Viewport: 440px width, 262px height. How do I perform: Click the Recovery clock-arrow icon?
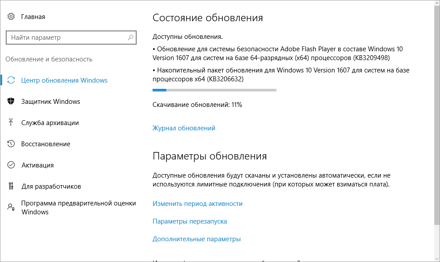[11, 144]
